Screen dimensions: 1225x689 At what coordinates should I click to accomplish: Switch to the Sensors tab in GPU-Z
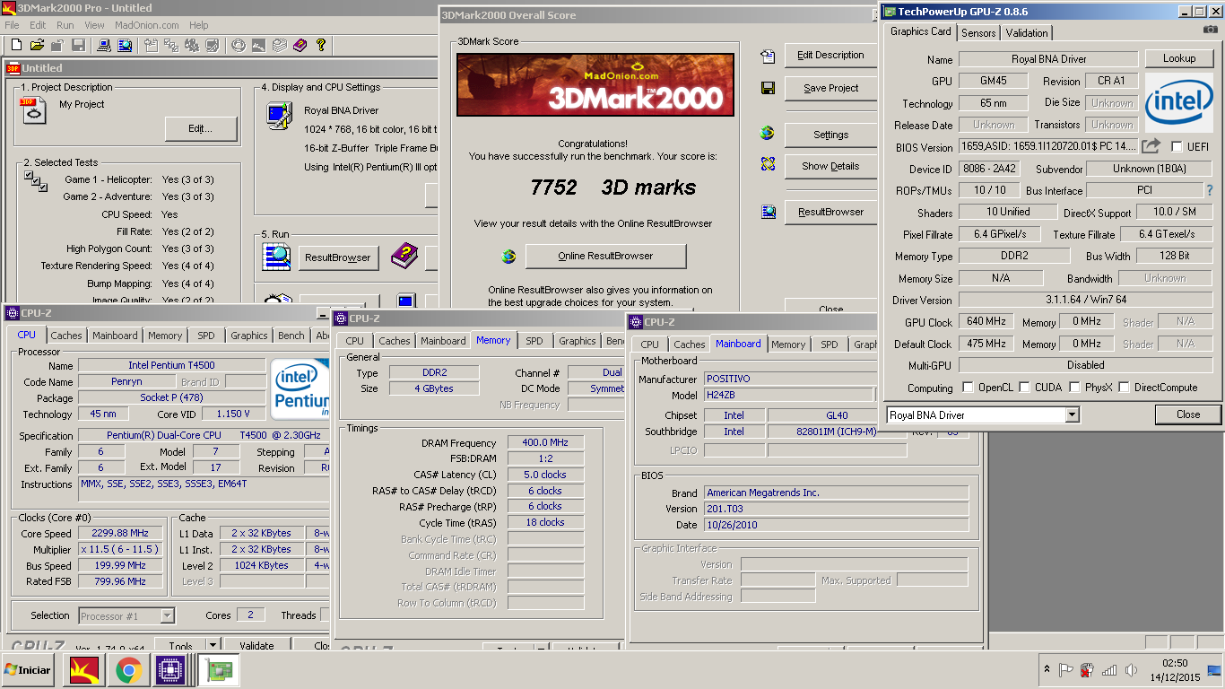coord(978,32)
